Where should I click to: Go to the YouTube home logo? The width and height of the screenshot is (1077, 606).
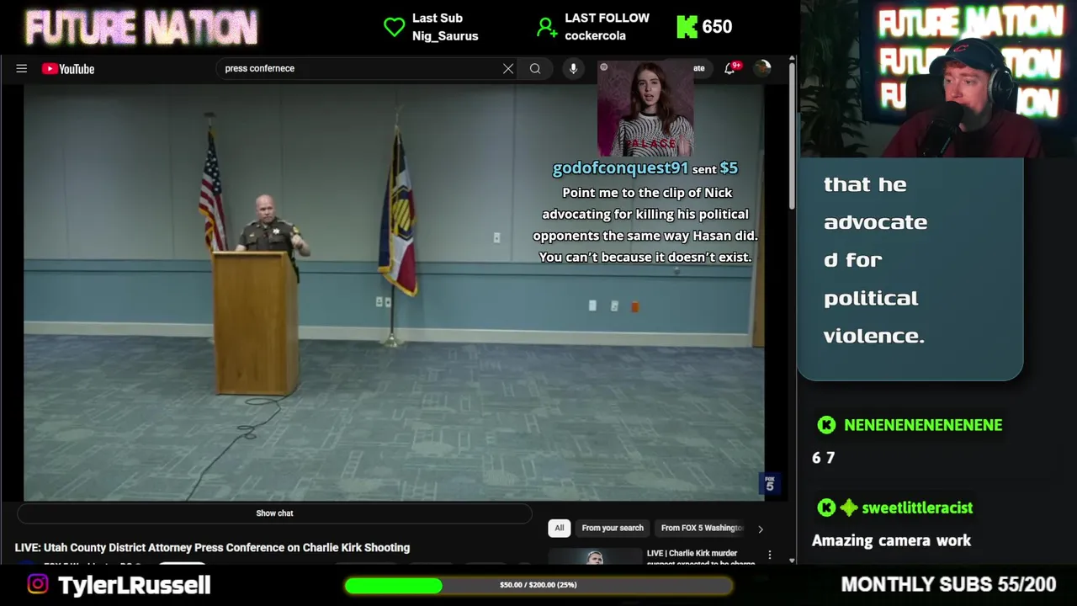pyautogui.click(x=68, y=69)
